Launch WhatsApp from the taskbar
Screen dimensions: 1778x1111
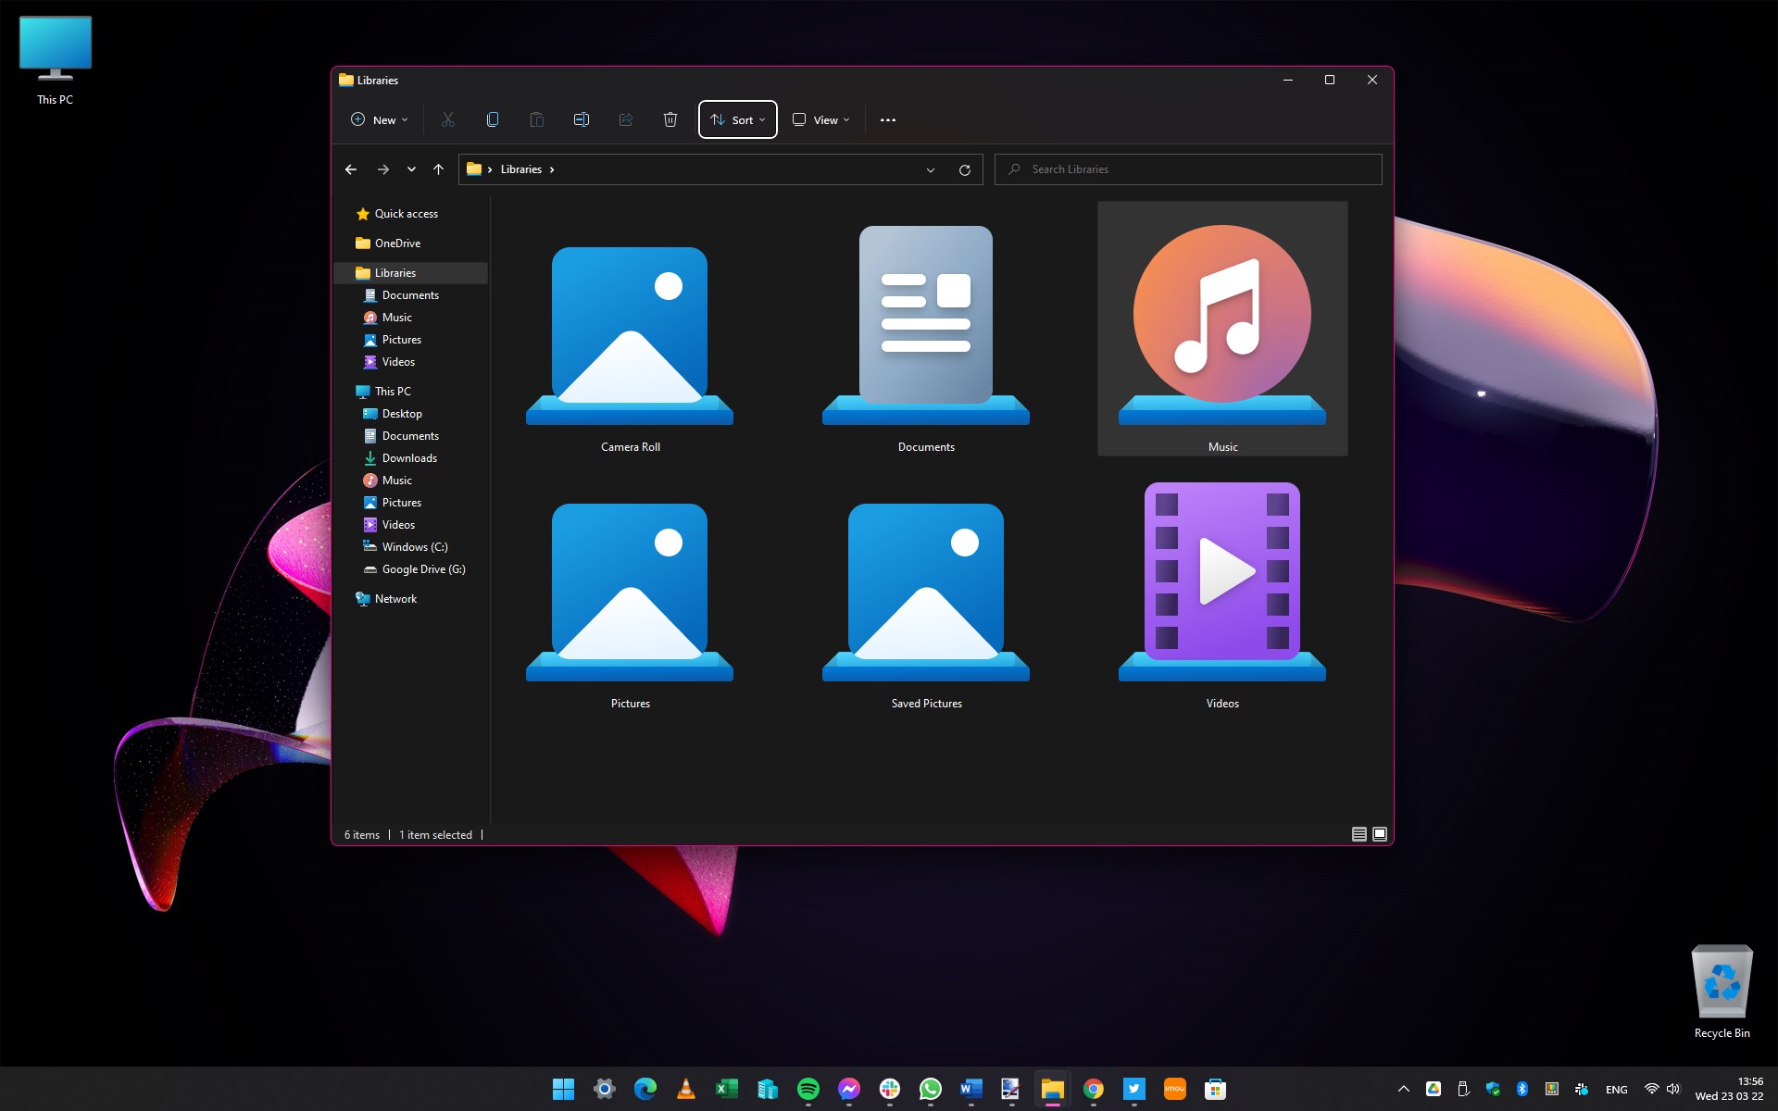coord(930,1089)
